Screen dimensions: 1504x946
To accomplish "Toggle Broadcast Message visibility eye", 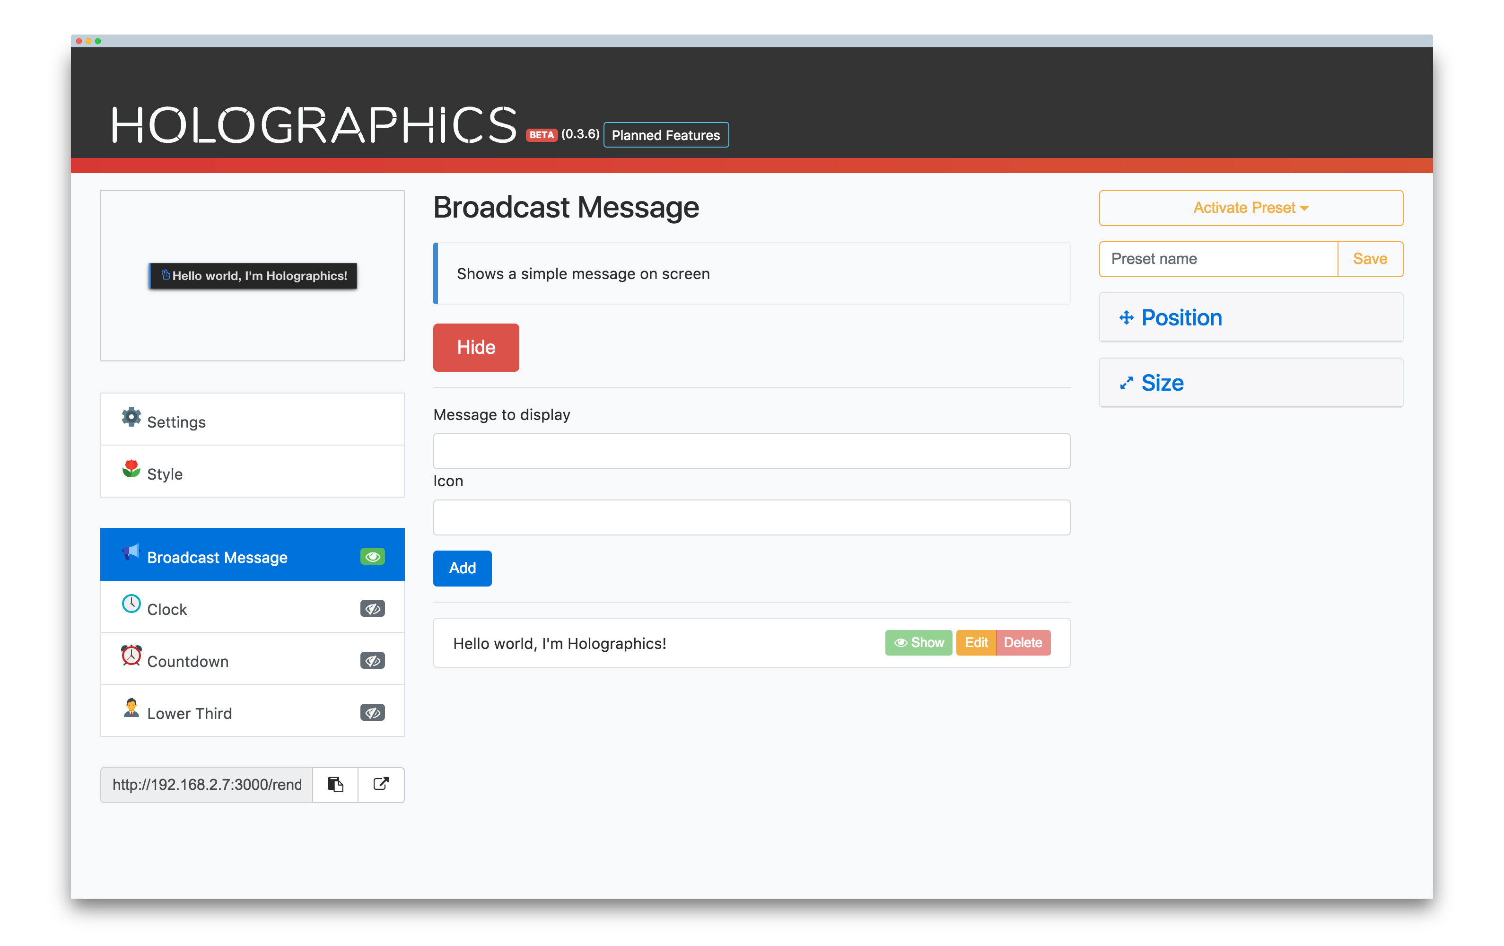I will point(373,556).
